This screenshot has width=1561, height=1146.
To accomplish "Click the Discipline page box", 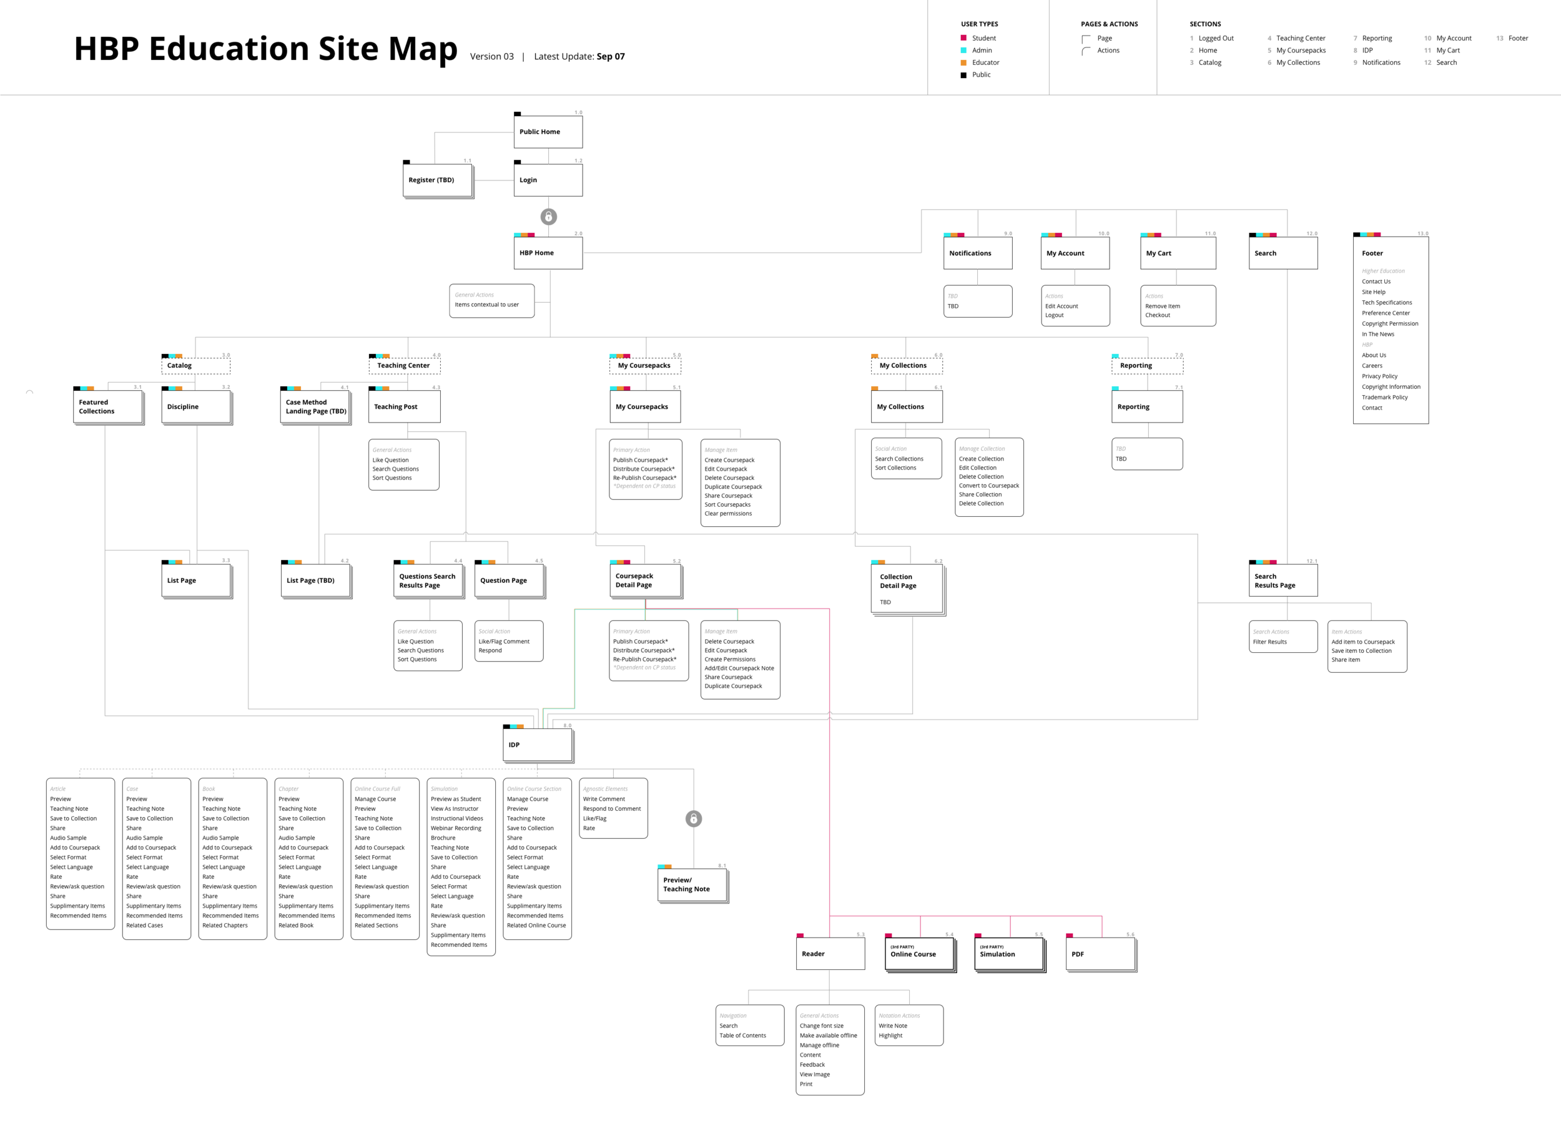I will coord(195,406).
